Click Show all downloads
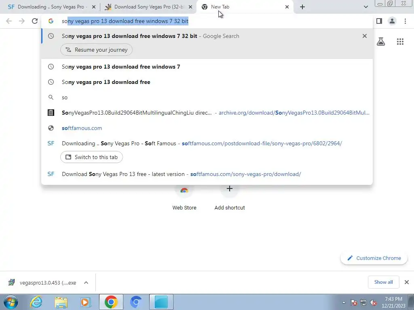414x310 pixels. pyautogui.click(x=383, y=282)
